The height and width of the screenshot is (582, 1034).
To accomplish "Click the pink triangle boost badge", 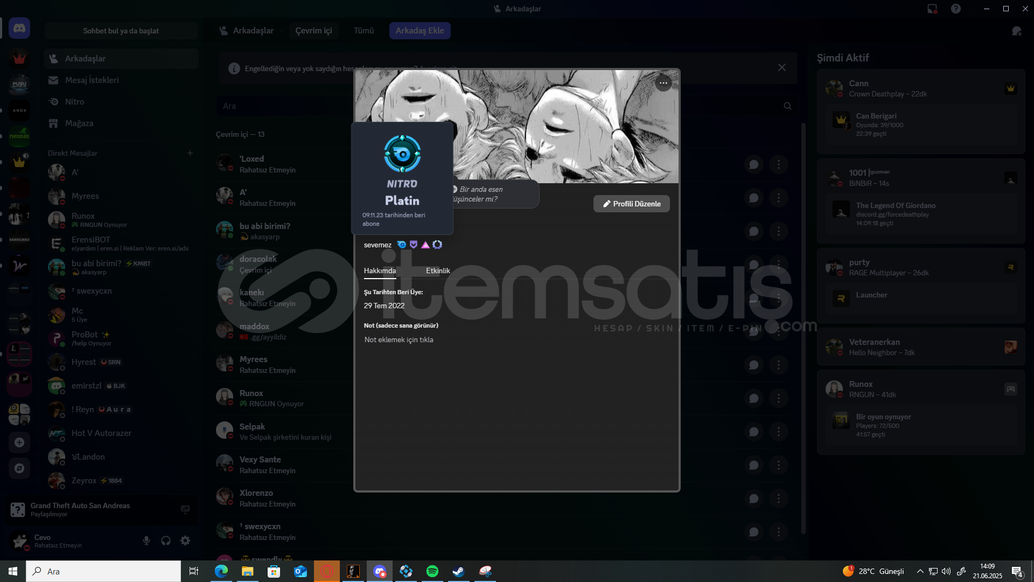I will (x=425, y=245).
